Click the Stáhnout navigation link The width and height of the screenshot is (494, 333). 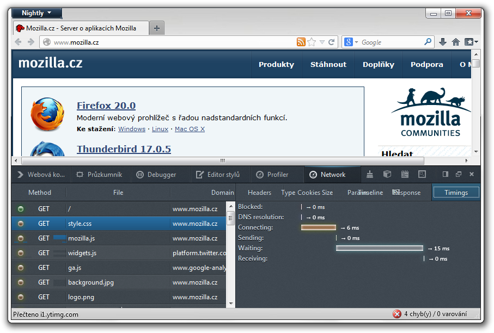coord(328,64)
